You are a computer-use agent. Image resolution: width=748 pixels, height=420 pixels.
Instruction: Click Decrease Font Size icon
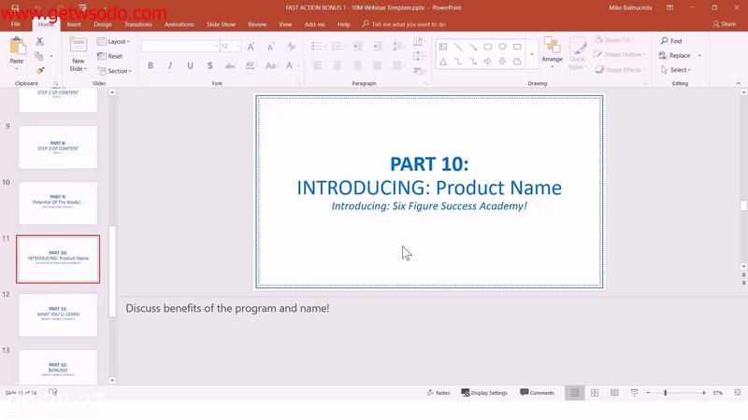[270, 46]
